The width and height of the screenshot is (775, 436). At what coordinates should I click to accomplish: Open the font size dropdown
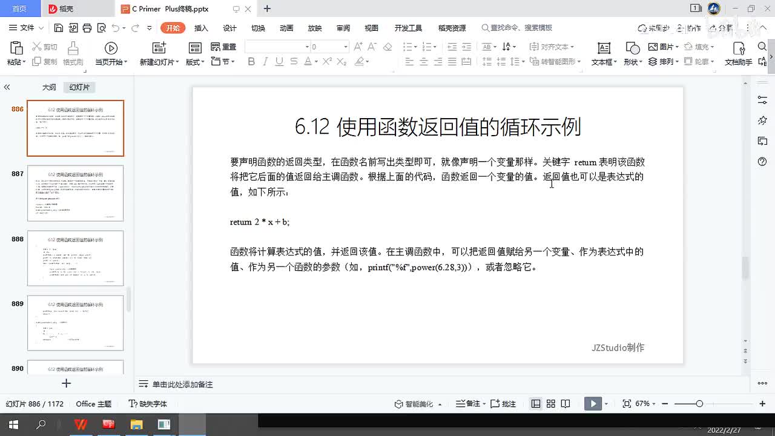click(x=346, y=47)
